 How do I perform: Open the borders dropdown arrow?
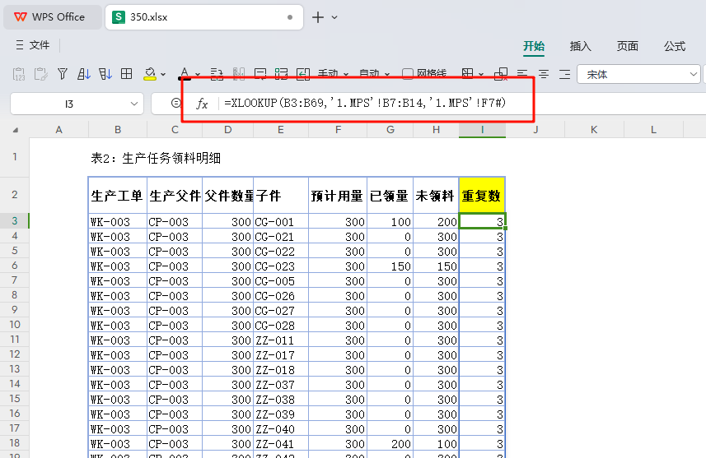(481, 75)
